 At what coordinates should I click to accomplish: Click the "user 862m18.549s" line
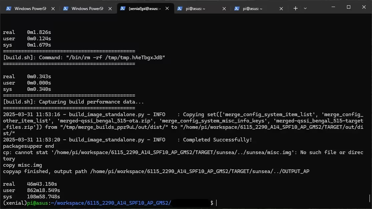click(31, 190)
